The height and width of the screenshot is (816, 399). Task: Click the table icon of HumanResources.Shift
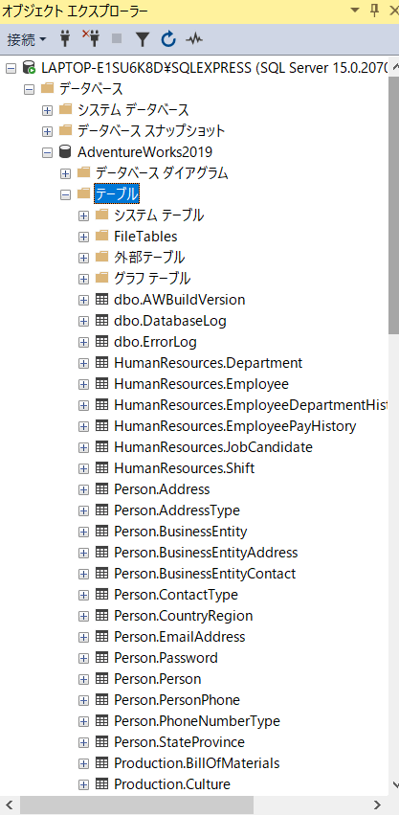coord(102,468)
